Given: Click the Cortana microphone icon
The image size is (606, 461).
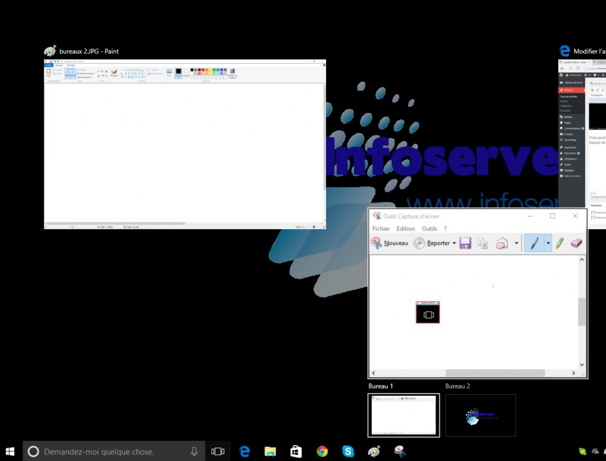Looking at the screenshot, I should pyautogui.click(x=194, y=452).
